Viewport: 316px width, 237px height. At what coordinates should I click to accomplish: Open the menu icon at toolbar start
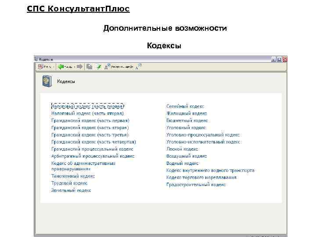(40, 67)
